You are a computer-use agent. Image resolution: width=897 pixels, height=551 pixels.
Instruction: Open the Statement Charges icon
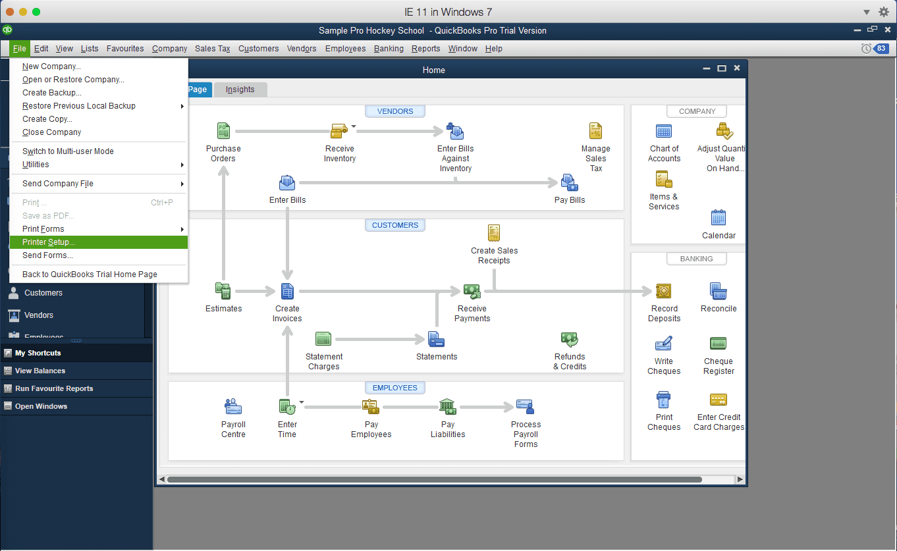(x=323, y=339)
